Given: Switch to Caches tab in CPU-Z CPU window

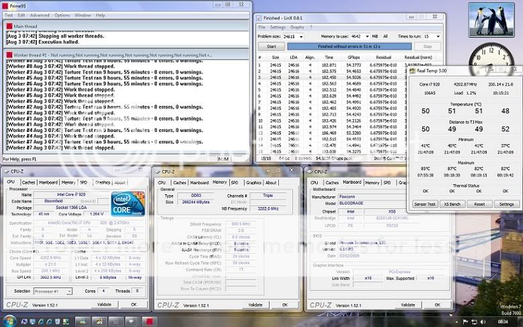Looking at the screenshot, I should click(x=28, y=182).
